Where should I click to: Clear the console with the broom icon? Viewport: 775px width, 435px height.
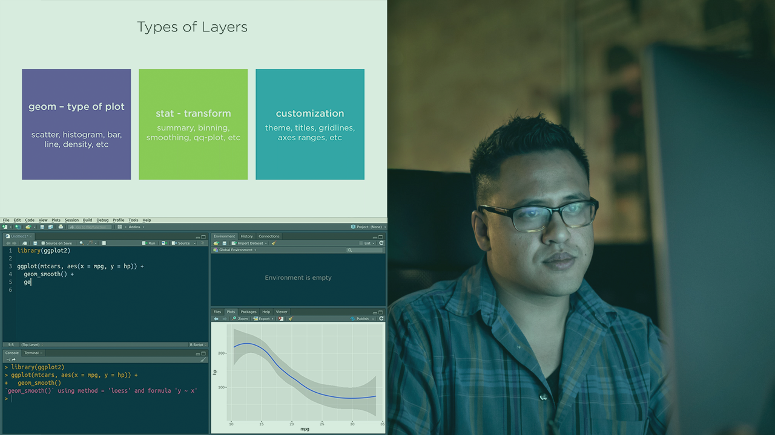(x=203, y=360)
